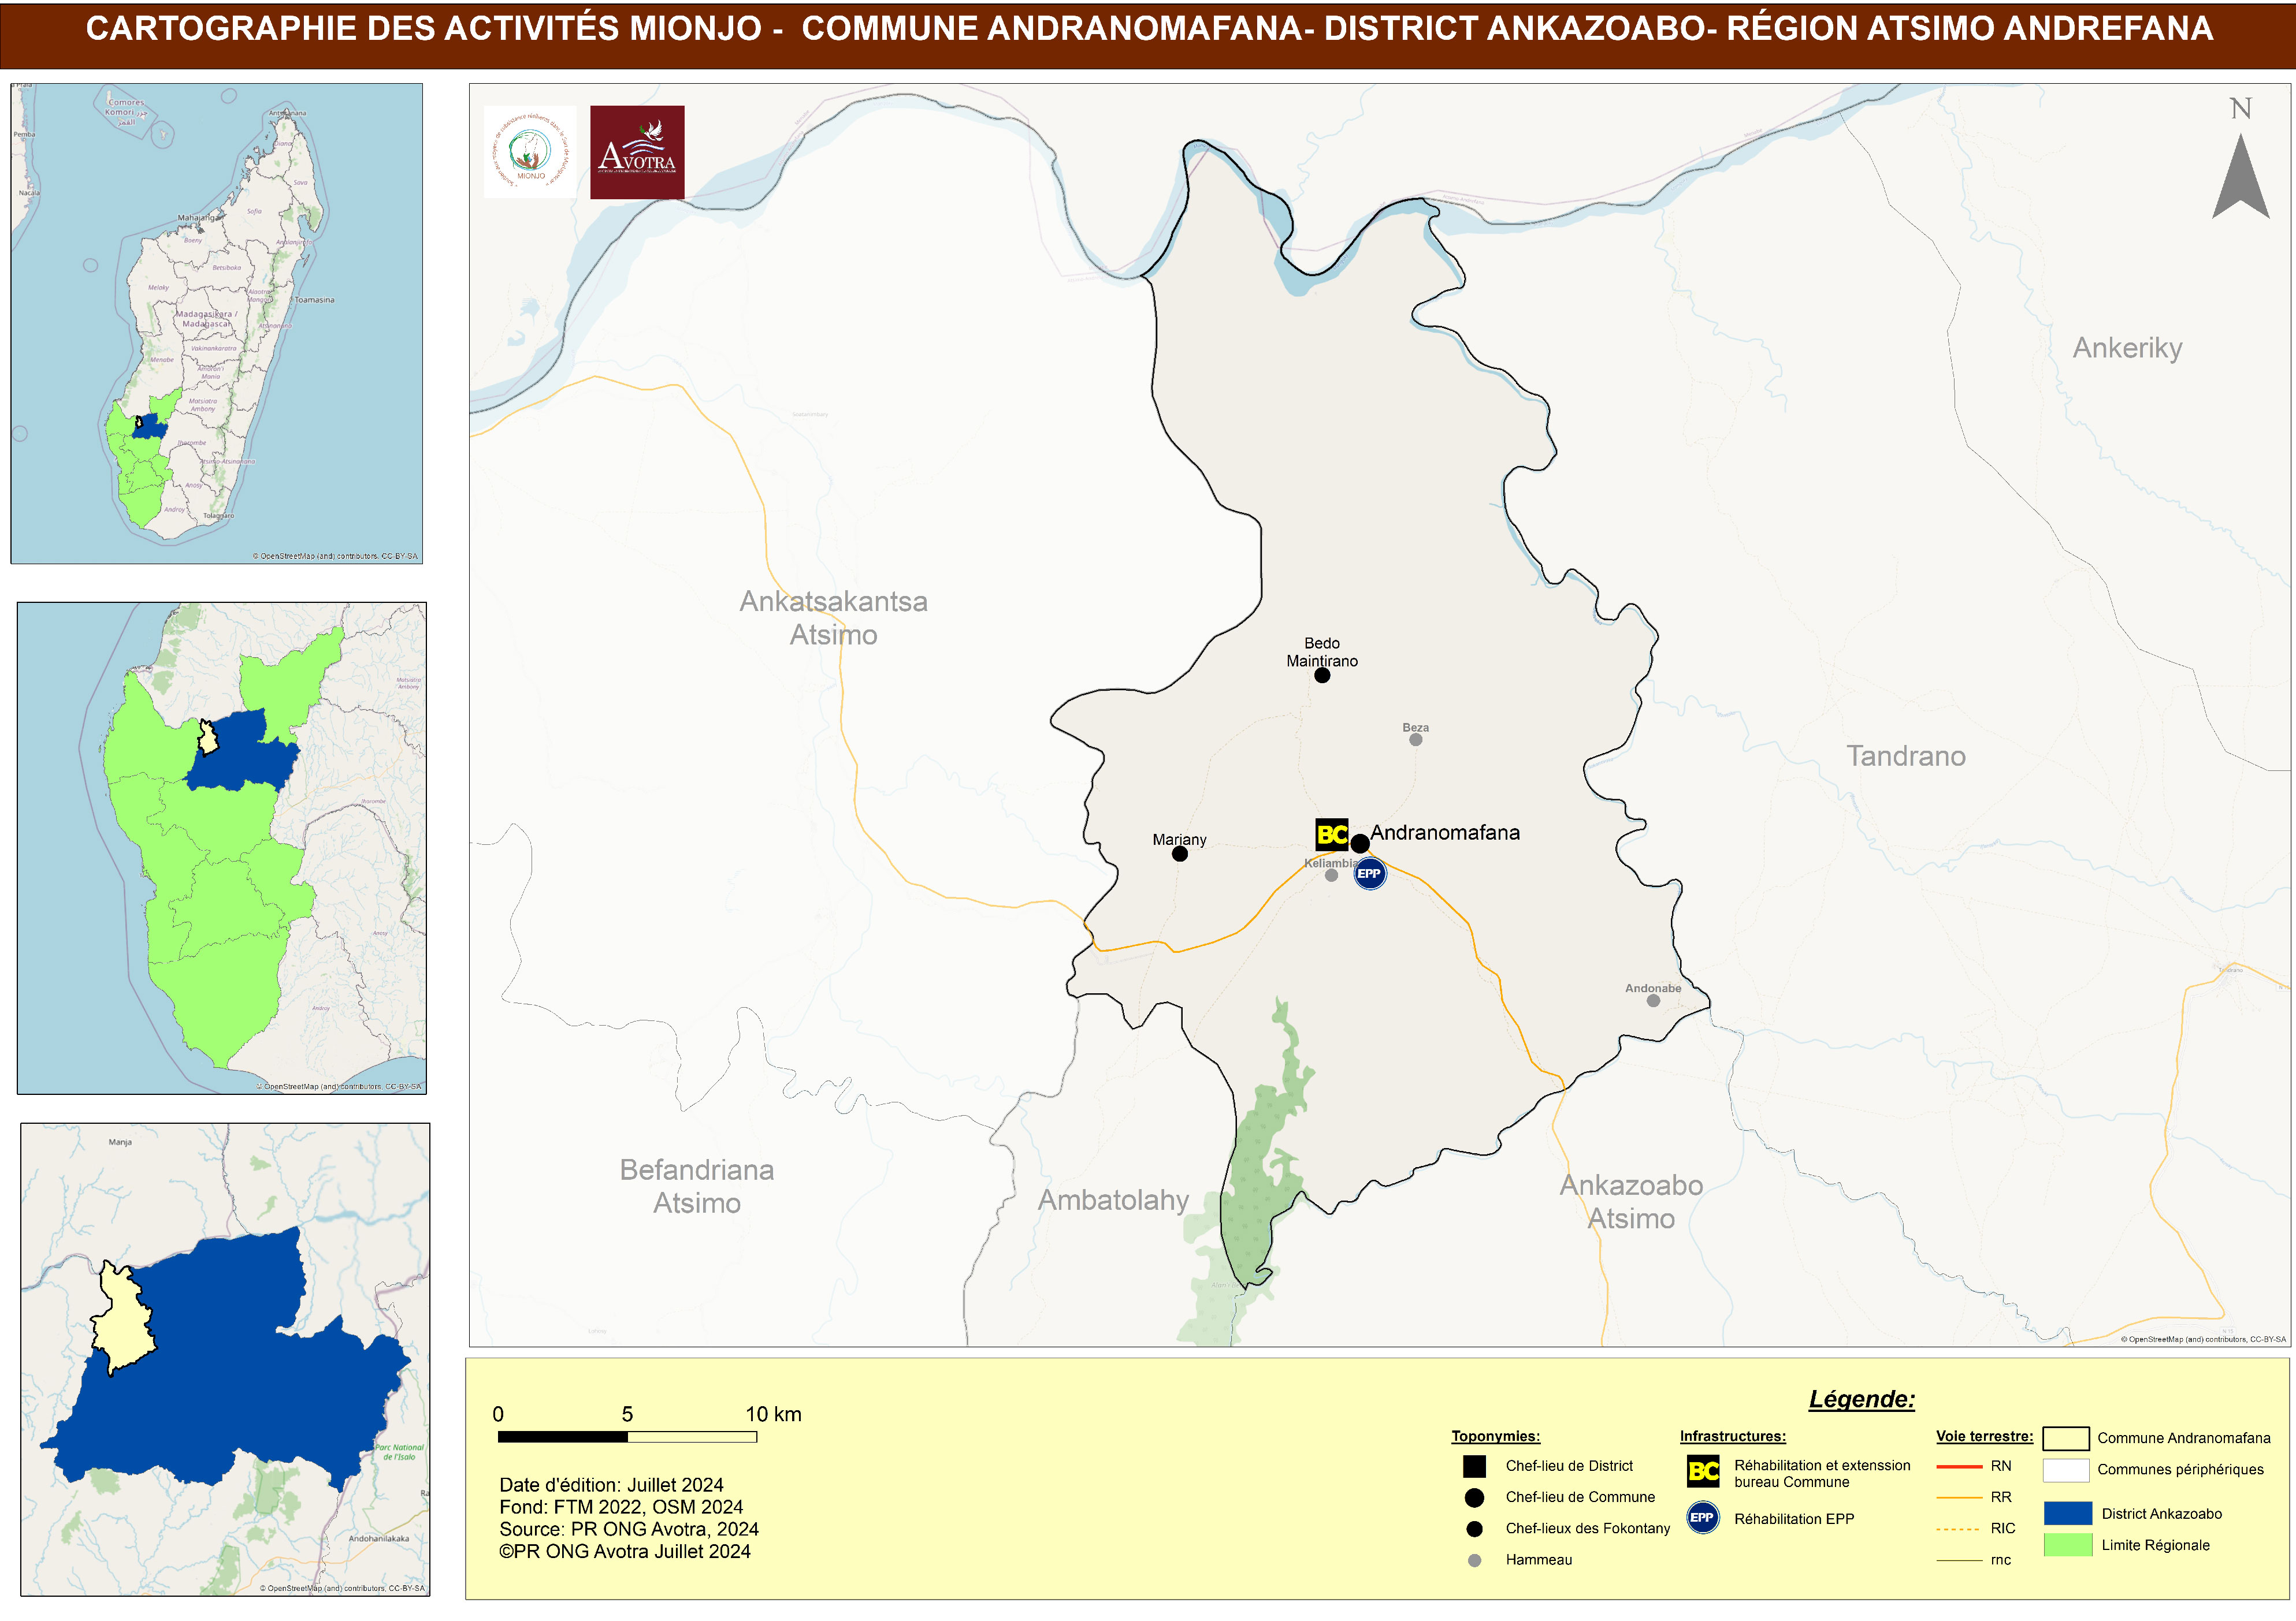Click the BC icon in the legend

click(x=1703, y=1471)
